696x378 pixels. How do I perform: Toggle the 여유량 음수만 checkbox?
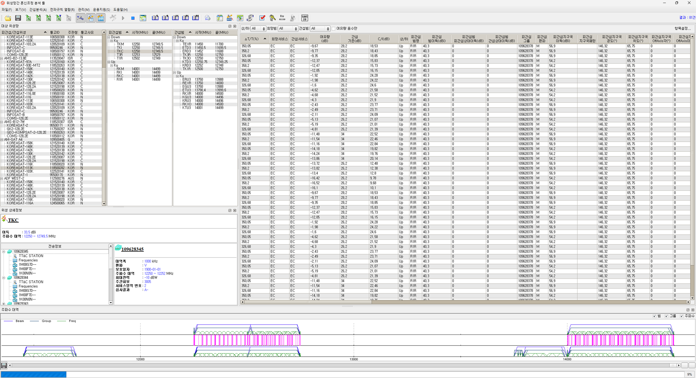point(334,28)
